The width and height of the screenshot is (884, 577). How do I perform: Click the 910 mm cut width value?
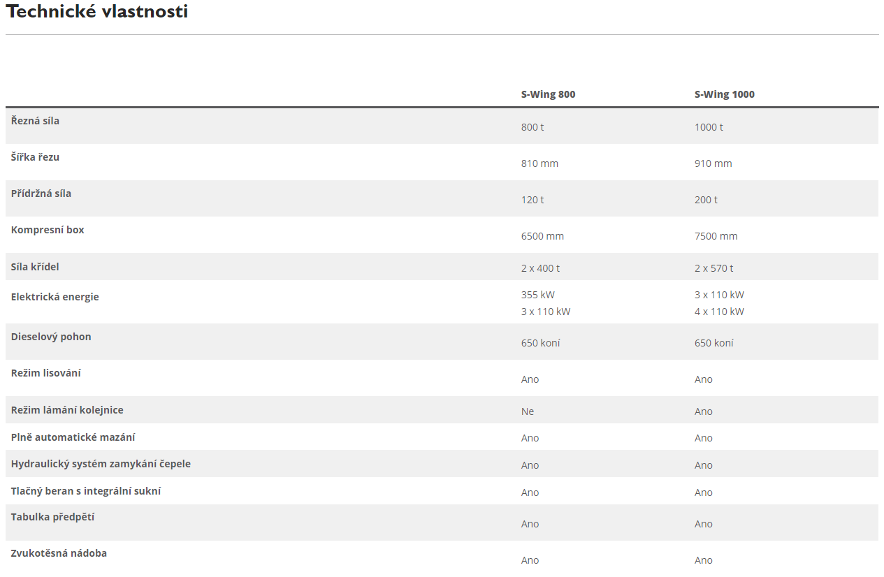tap(713, 163)
